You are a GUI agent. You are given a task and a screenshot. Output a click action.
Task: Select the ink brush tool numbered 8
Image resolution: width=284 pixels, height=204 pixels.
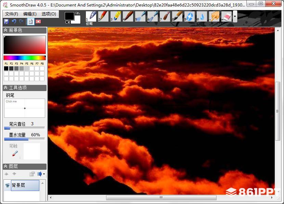177,16
